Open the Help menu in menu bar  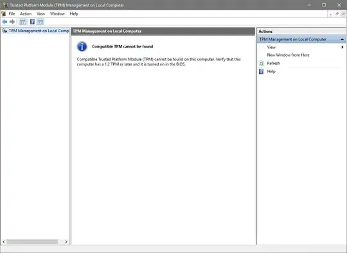pos(74,13)
